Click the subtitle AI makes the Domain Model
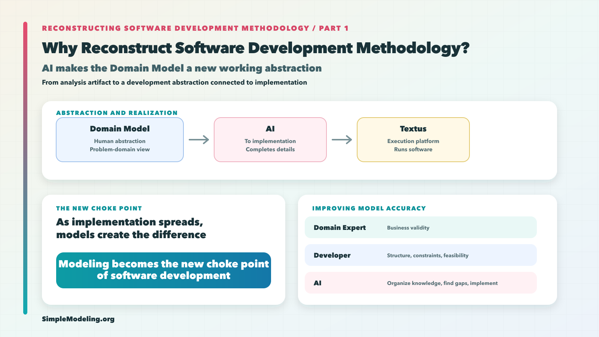599x337 pixels. click(x=182, y=68)
